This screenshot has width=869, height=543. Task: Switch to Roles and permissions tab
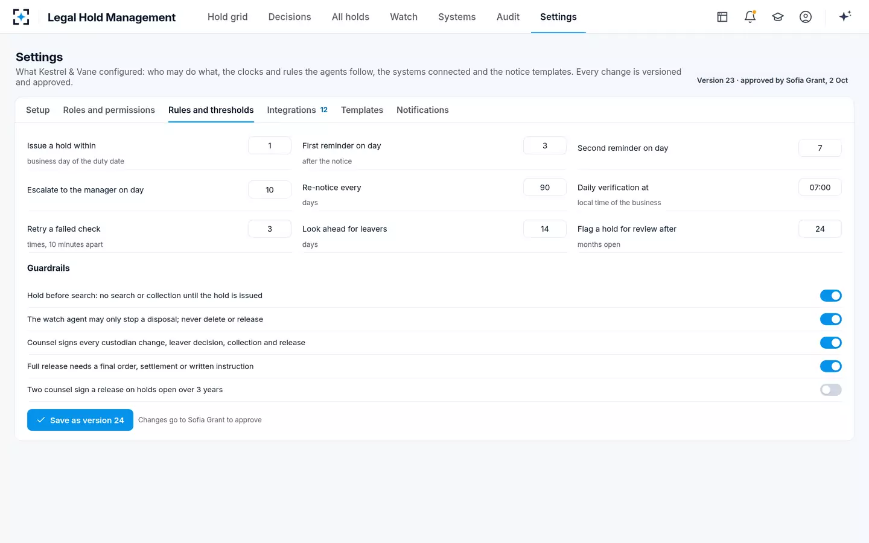(109, 110)
